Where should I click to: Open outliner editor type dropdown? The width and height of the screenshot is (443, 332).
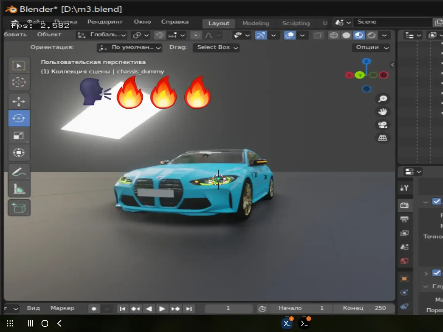tap(413, 35)
